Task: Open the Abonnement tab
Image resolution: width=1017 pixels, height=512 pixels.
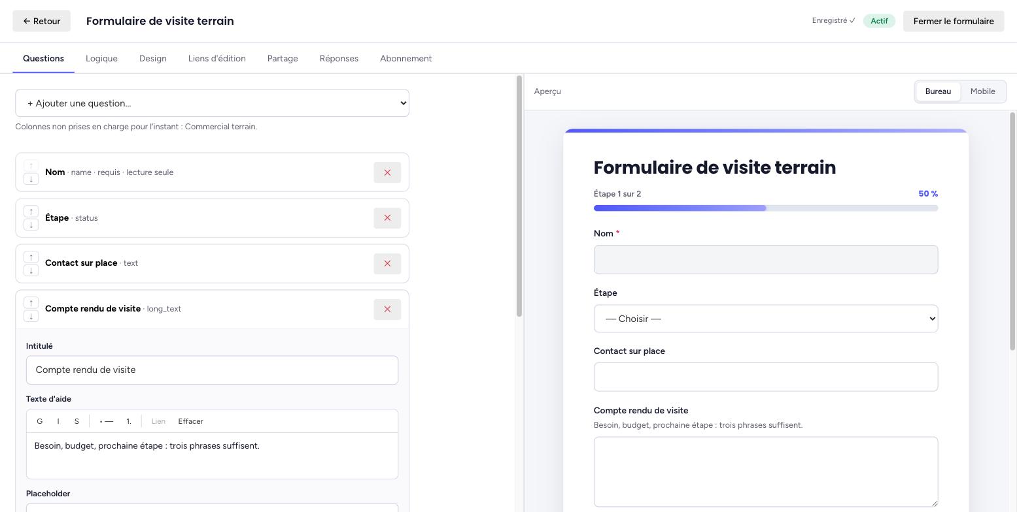Action: click(x=405, y=59)
